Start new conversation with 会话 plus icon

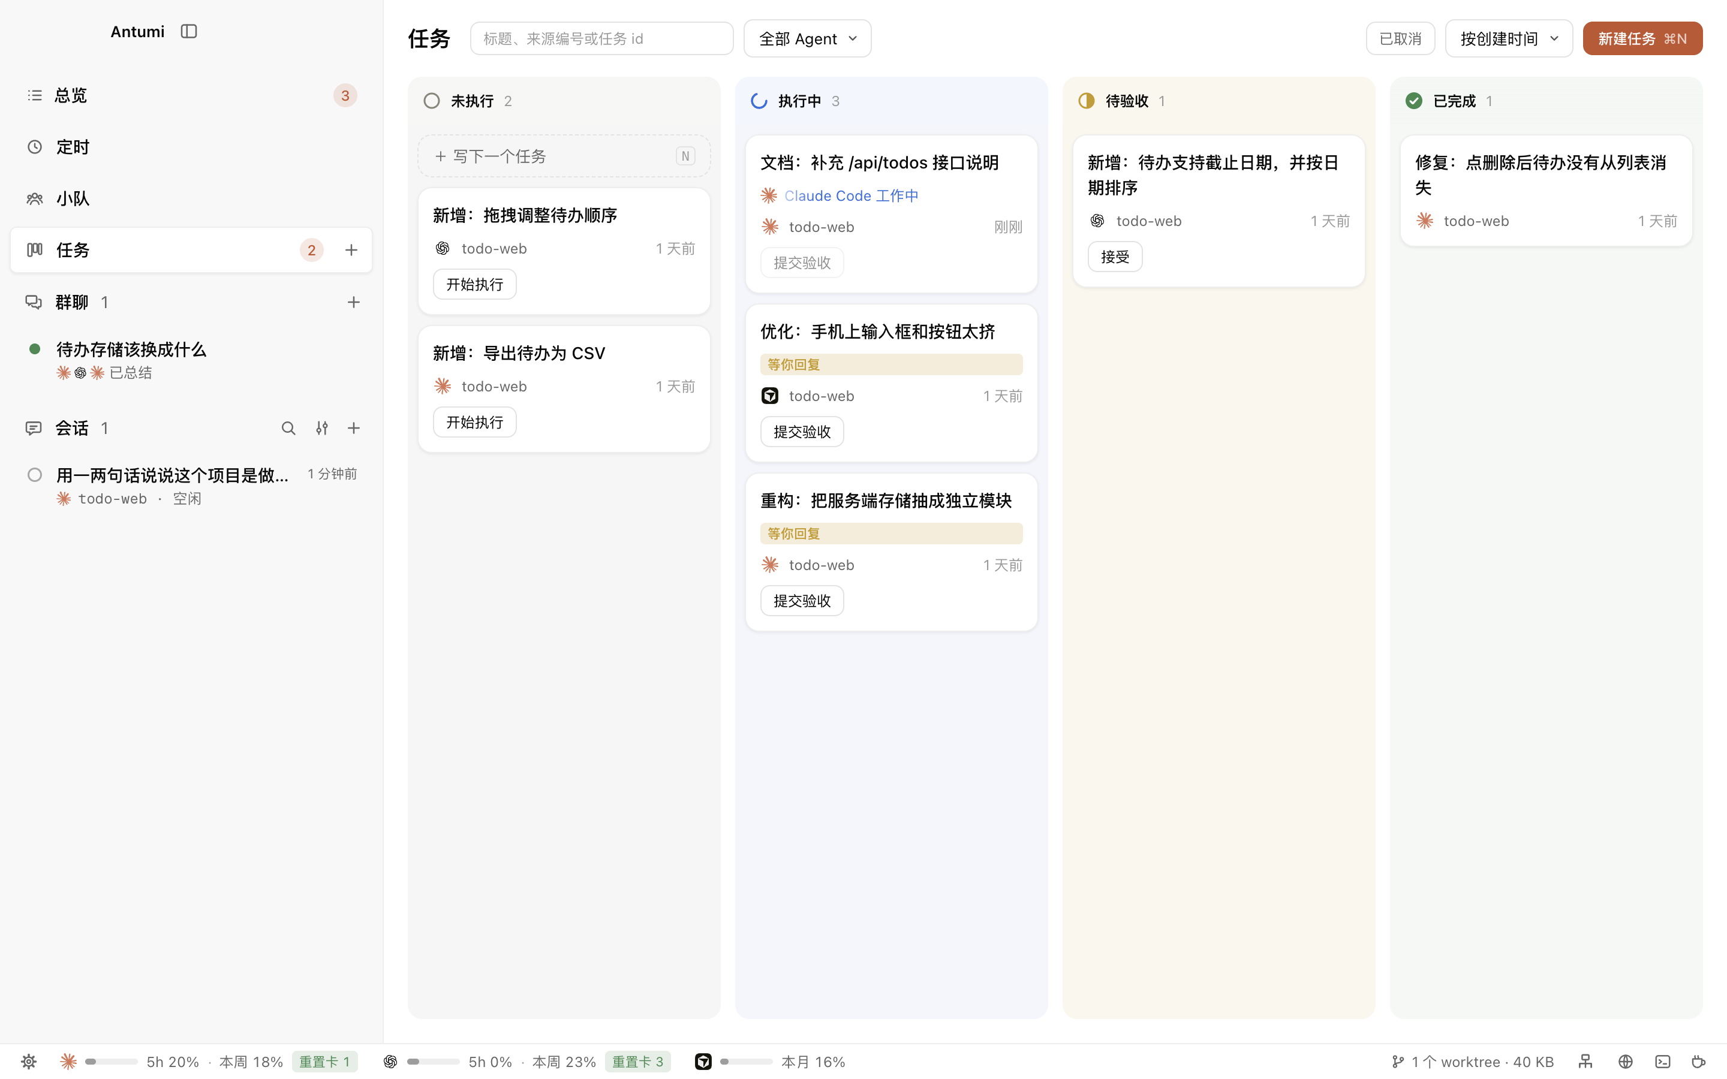[353, 427]
